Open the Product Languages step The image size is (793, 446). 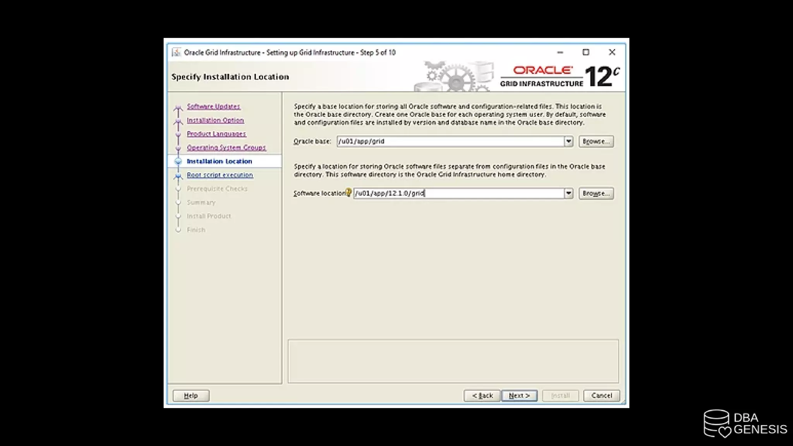(x=216, y=134)
